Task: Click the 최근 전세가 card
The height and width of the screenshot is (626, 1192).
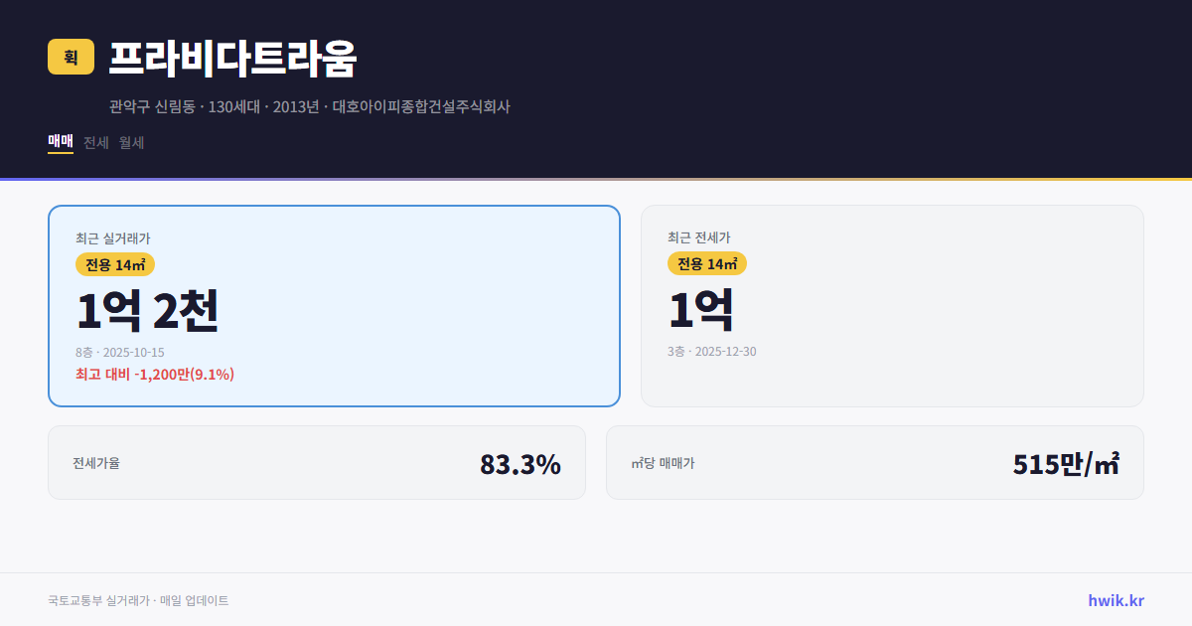Action: (893, 305)
